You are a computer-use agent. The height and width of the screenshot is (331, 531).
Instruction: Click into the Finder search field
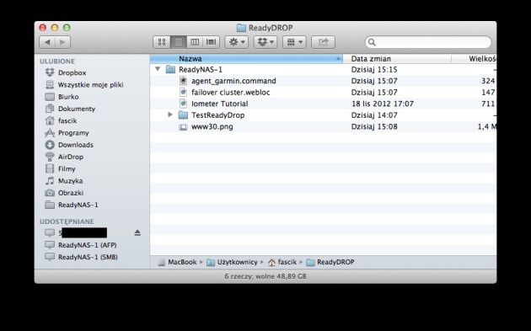(428, 42)
